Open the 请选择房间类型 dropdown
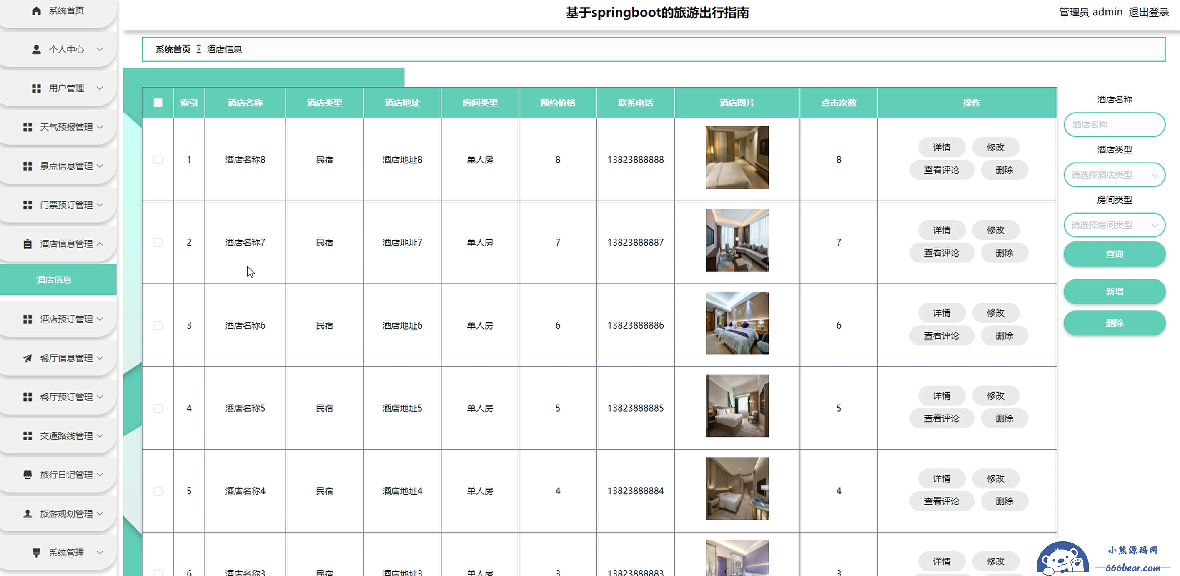The height and width of the screenshot is (576, 1180). tap(1115, 226)
